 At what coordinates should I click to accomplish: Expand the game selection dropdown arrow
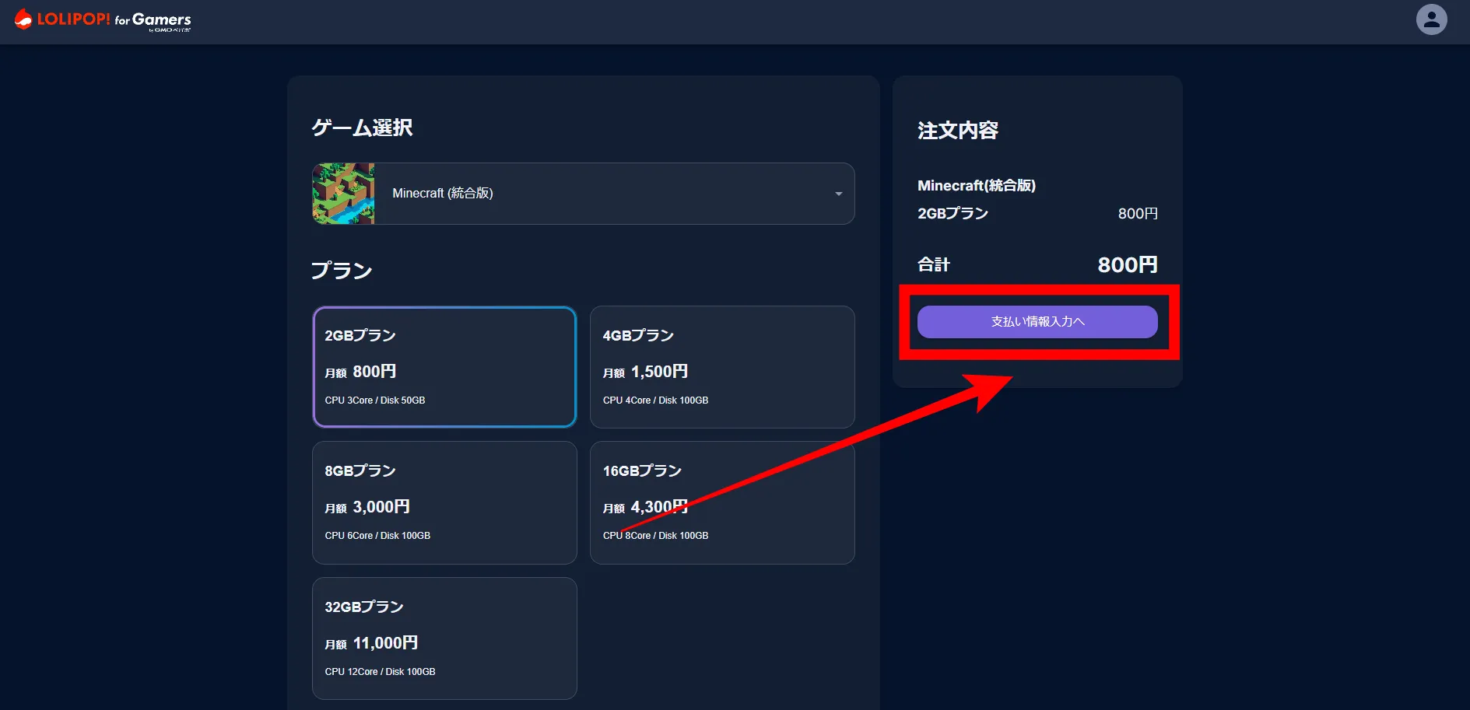[838, 194]
